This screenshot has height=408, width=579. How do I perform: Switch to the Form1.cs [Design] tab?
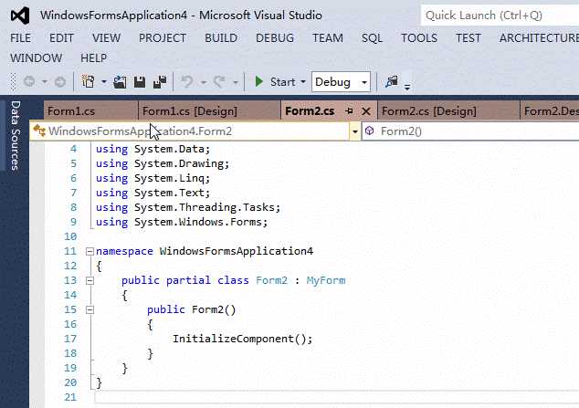(209, 111)
